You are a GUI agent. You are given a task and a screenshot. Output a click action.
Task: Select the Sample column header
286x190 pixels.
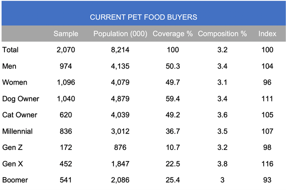point(66,33)
